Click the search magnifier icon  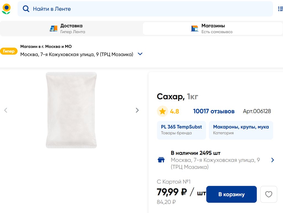tap(26, 9)
